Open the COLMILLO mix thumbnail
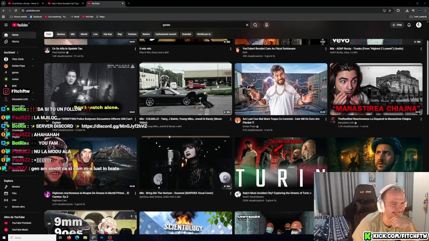The height and width of the screenshot is (241, 429). click(x=186, y=89)
